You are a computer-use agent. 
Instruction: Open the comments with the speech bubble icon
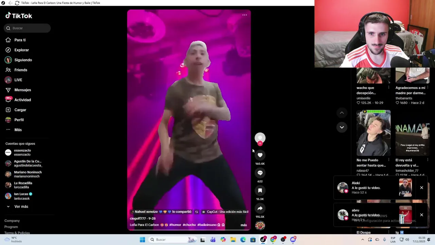[260, 173]
